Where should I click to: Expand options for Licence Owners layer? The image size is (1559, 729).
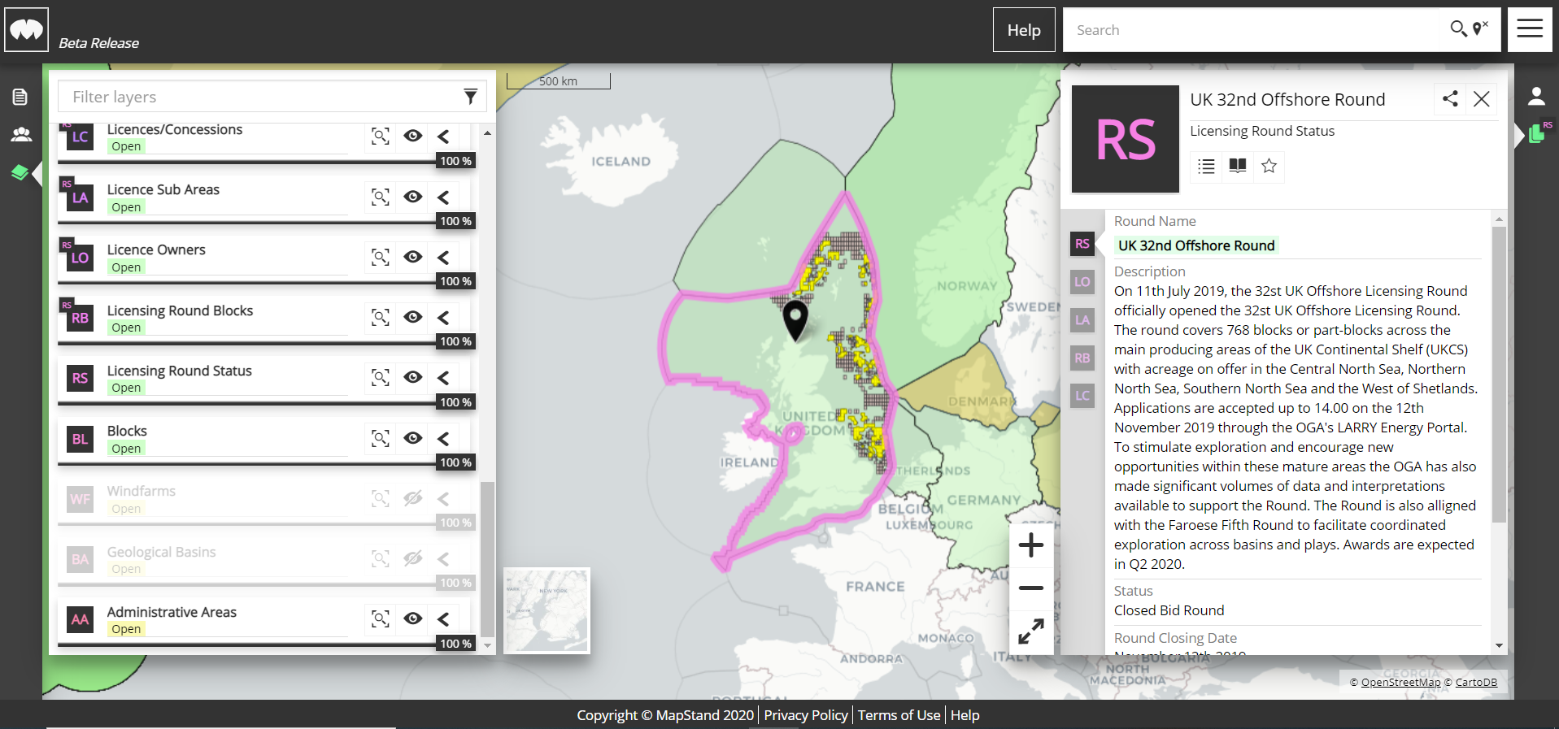click(x=443, y=257)
